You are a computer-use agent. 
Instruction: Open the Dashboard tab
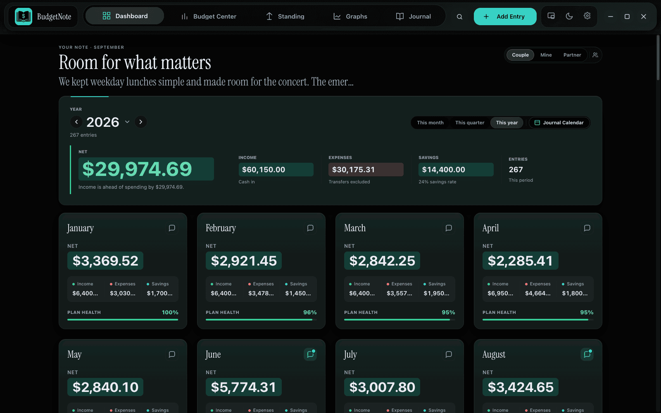(125, 16)
